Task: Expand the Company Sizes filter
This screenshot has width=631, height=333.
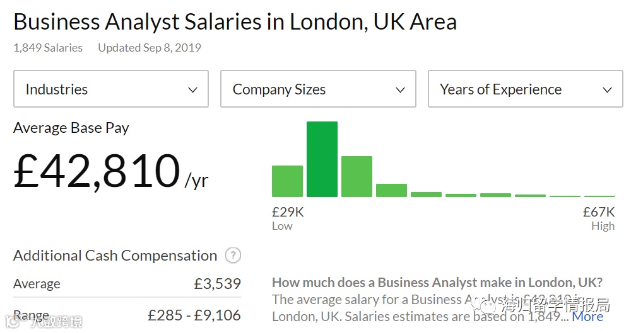Action: pyautogui.click(x=317, y=89)
